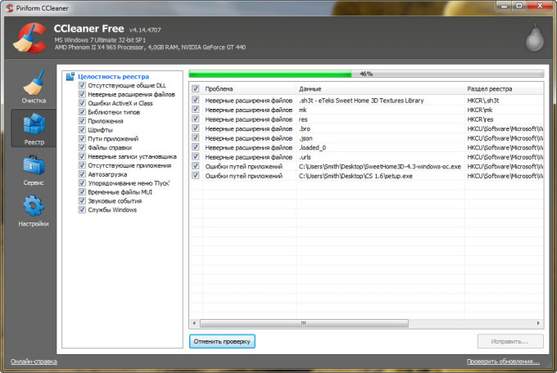Viewport: 557px width, 373px height.
Task: Toggle Неверные расширения файлов option checkbox
Action: (82, 94)
